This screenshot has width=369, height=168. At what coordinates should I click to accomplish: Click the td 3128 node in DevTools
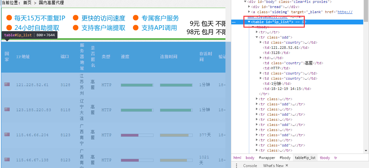click(277, 53)
